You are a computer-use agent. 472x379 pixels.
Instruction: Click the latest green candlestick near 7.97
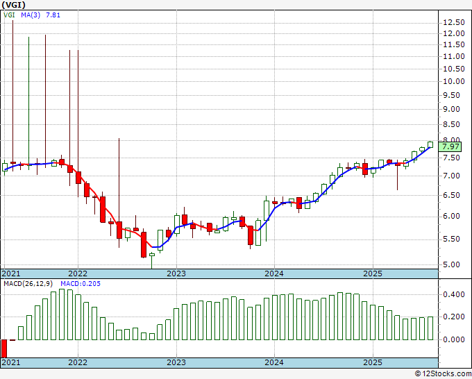coord(430,144)
